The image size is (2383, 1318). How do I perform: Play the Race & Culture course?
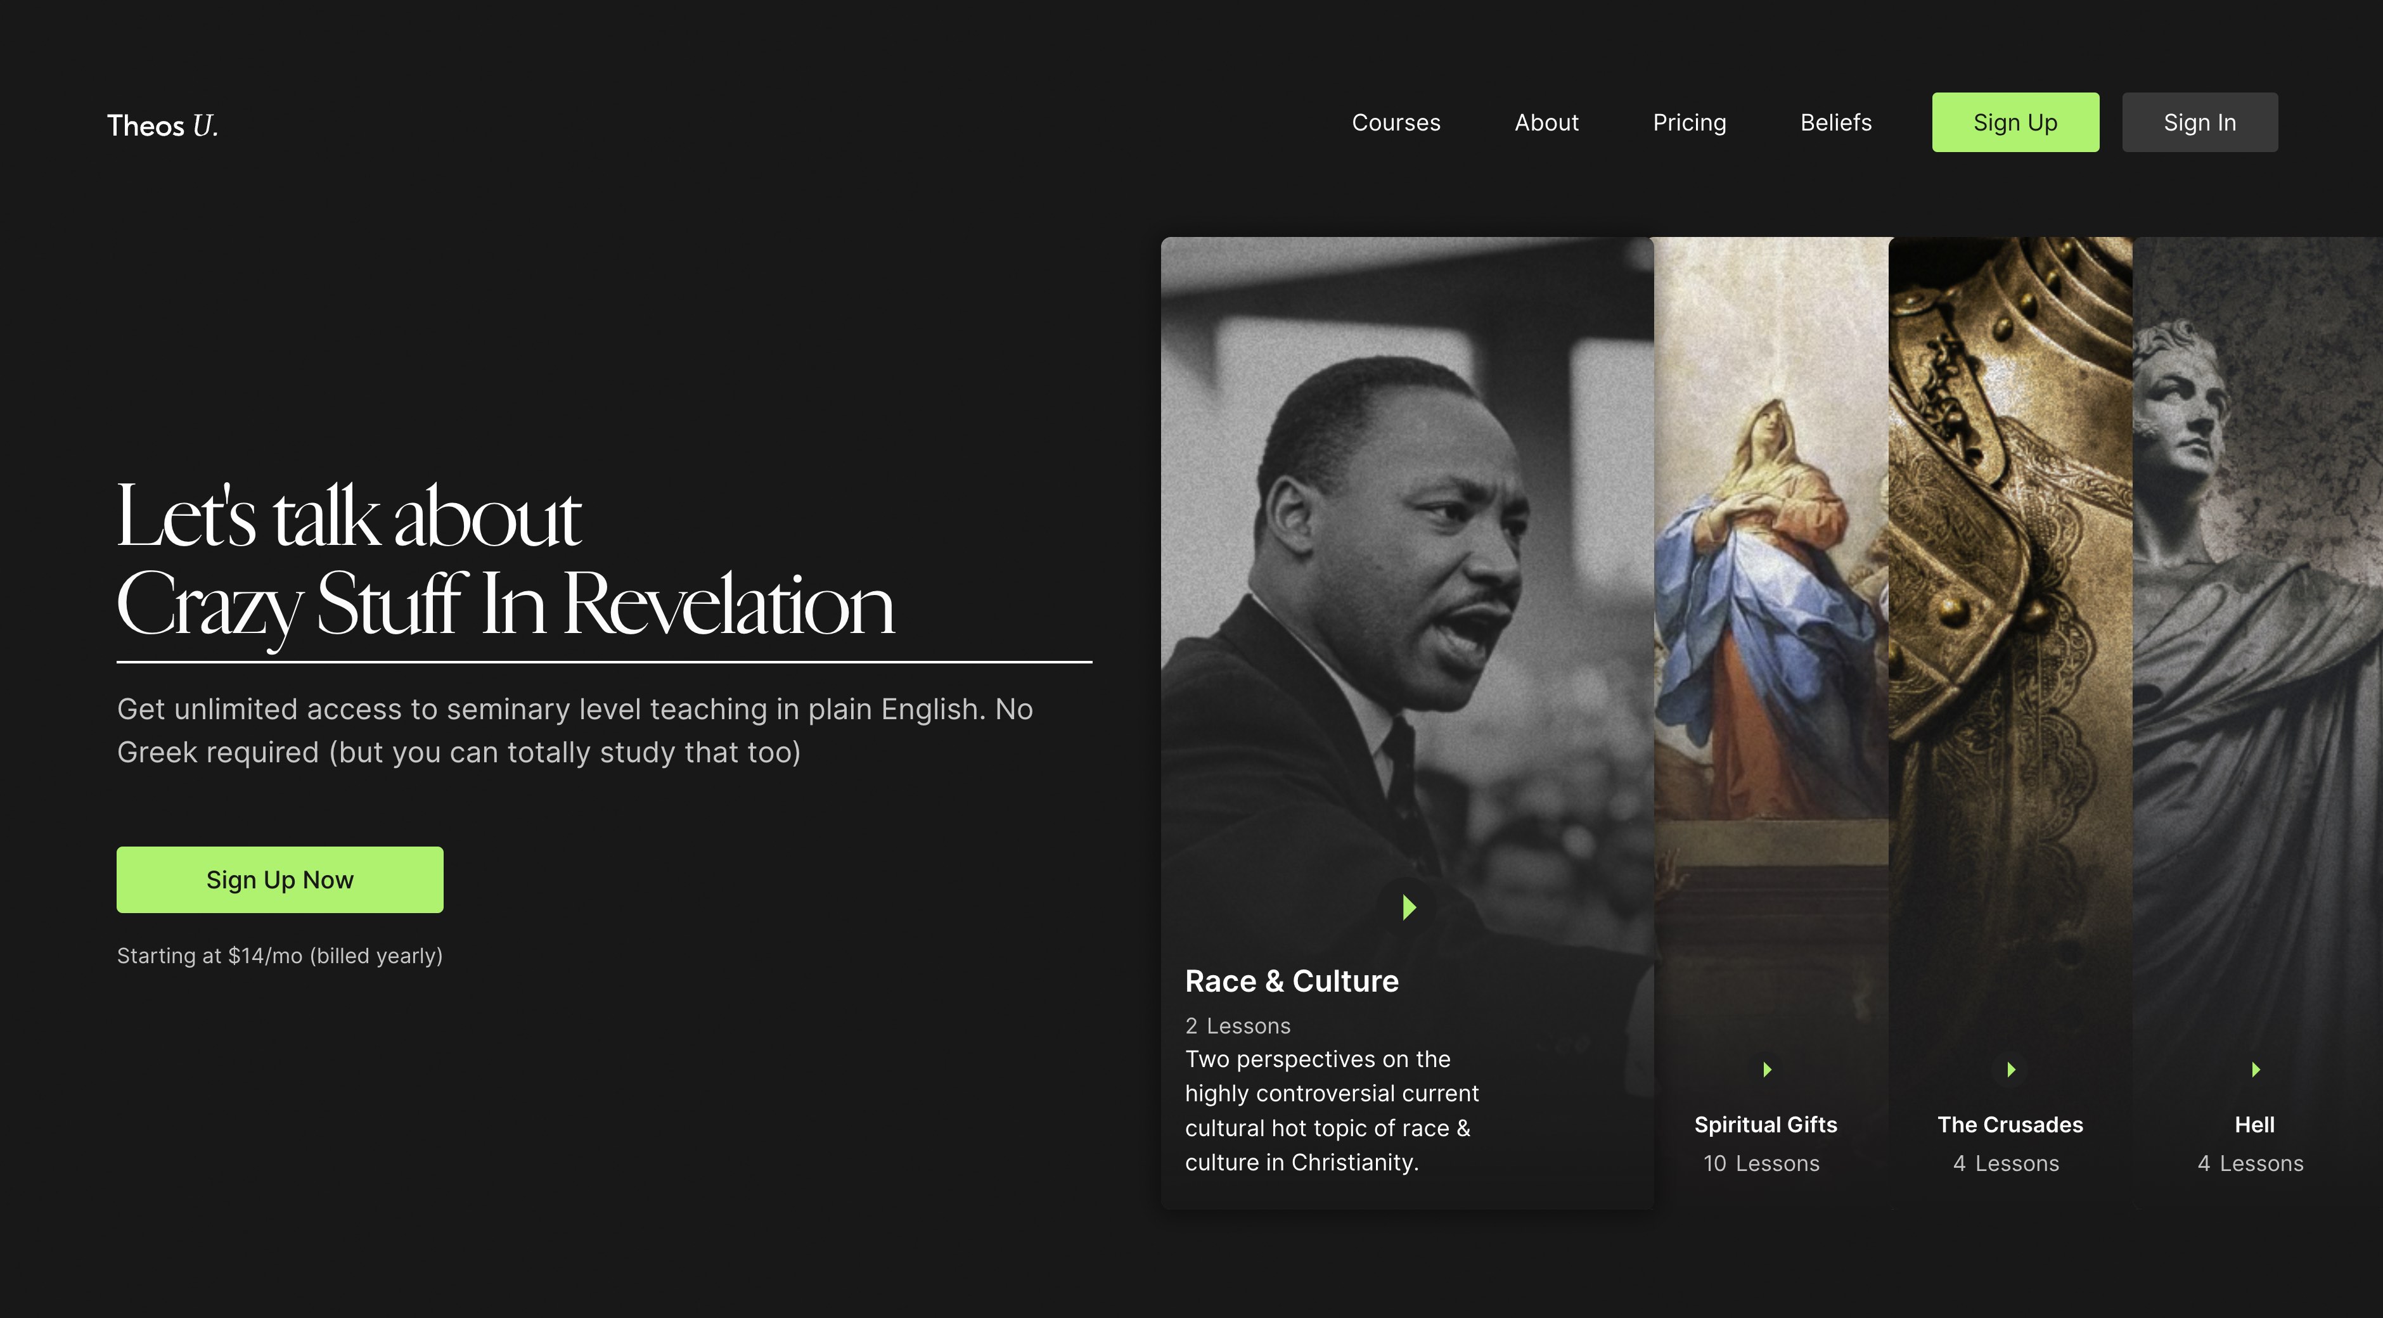1409,907
